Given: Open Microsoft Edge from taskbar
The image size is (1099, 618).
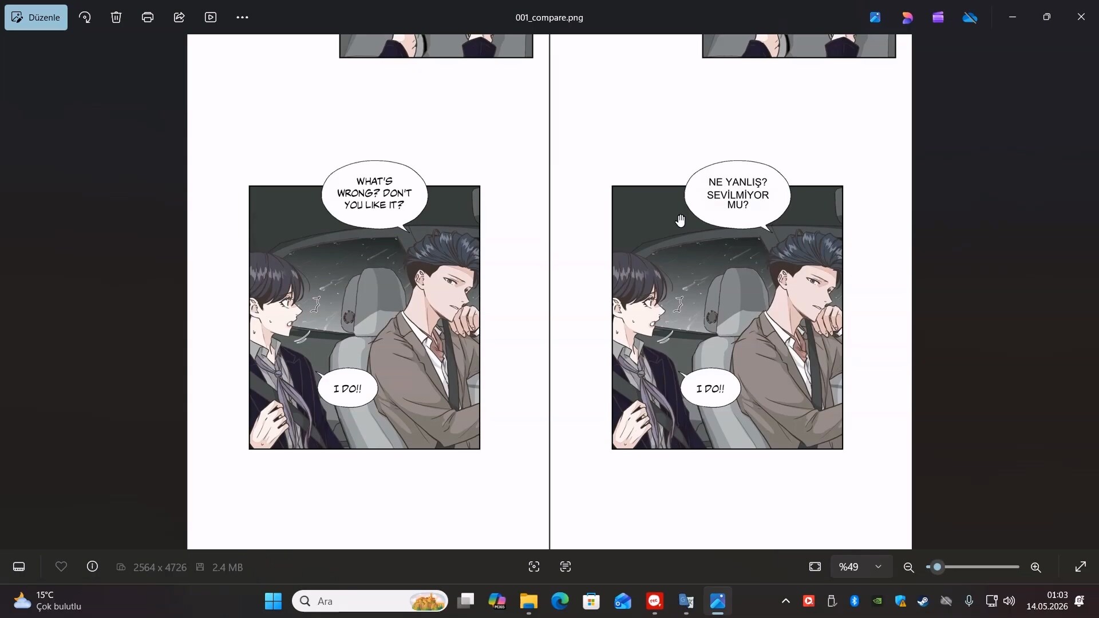Looking at the screenshot, I should (x=560, y=601).
